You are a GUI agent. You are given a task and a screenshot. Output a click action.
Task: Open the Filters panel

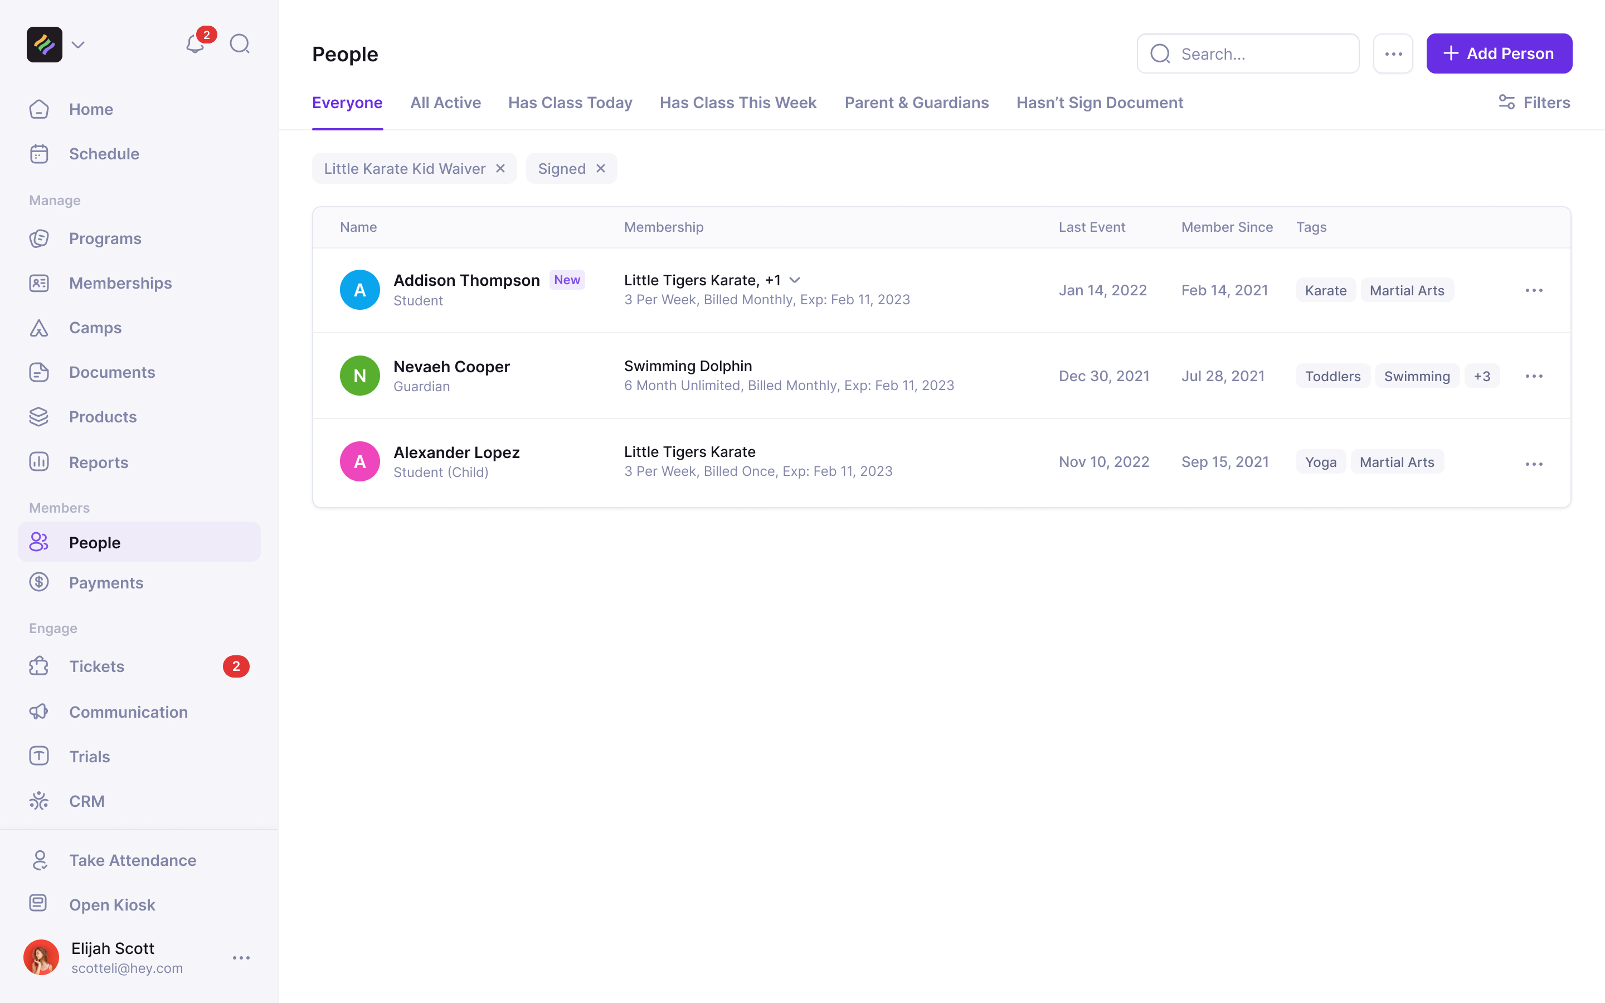pyautogui.click(x=1534, y=103)
